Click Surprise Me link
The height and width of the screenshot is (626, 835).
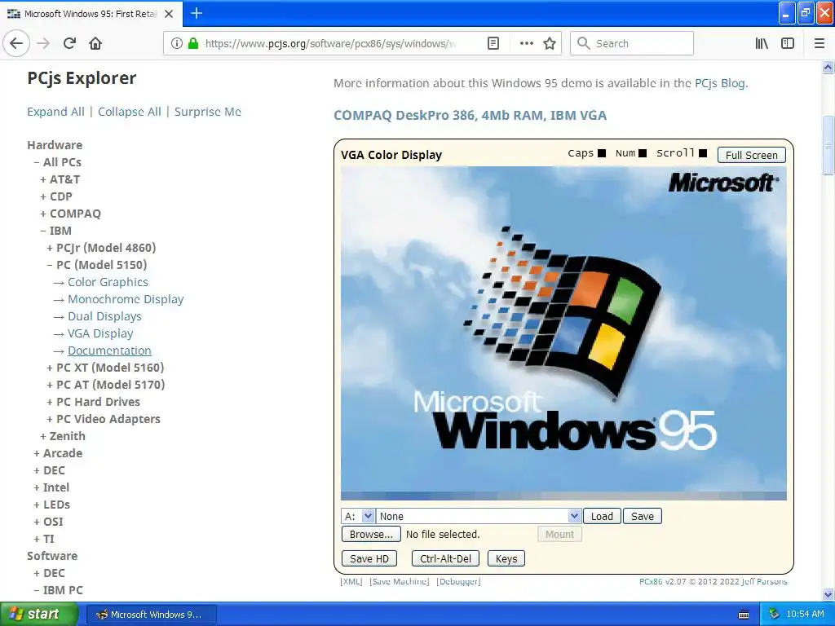(x=208, y=112)
